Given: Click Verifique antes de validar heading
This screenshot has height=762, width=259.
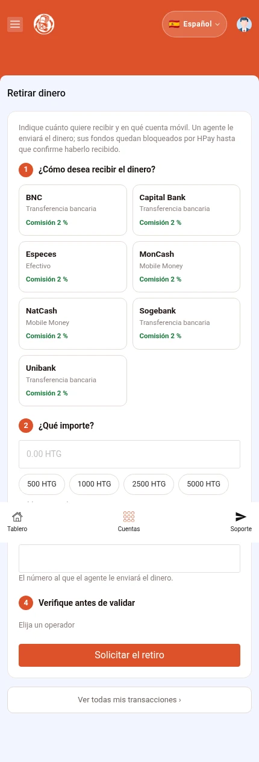Looking at the screenshot, I should [x=87, y=603].
